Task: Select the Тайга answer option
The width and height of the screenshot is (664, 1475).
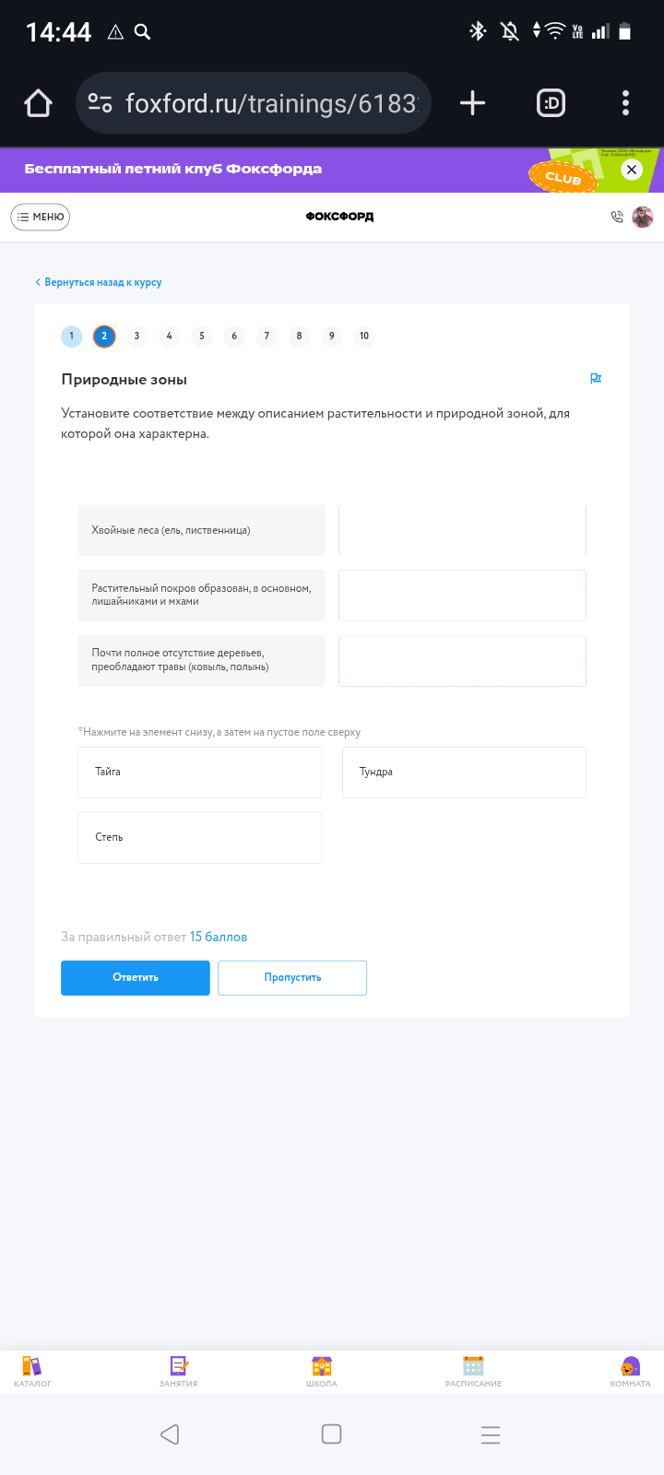Action: [x=200, y=772]
